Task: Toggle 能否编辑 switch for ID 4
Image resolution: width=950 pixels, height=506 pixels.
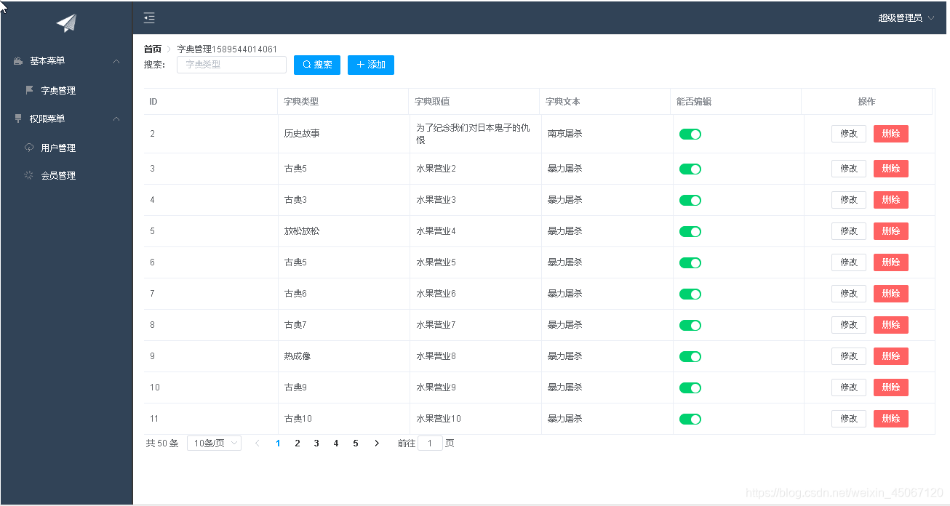Action: [690, 200]
